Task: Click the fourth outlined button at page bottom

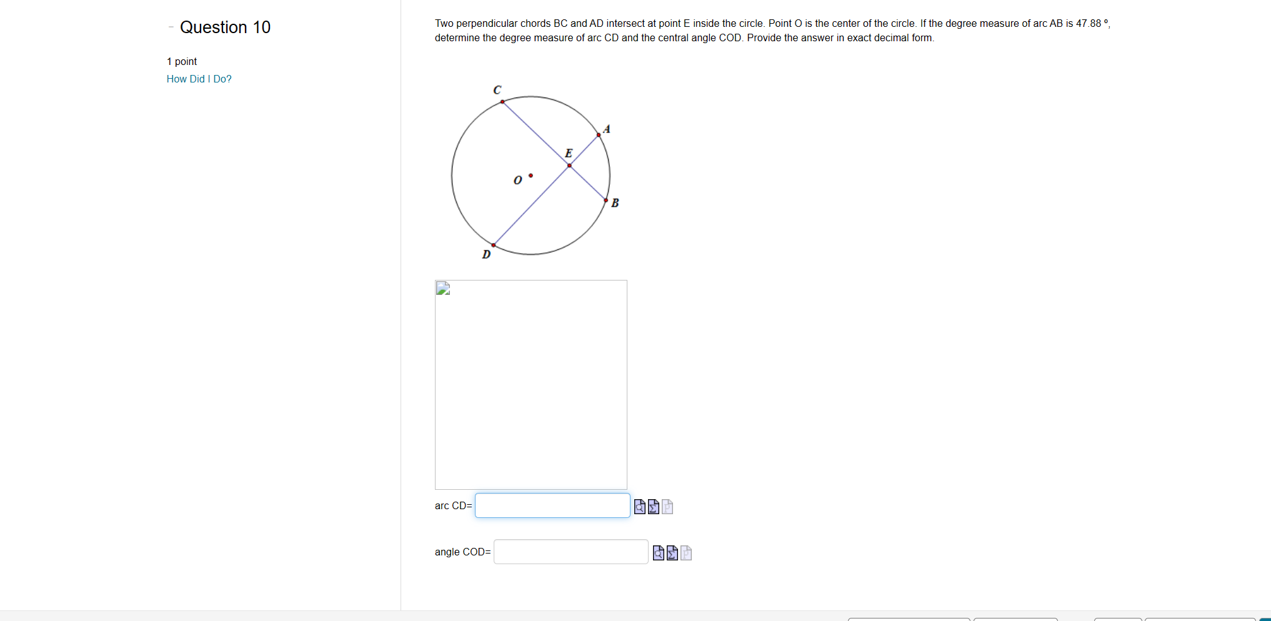Action: click(1199, 619)
